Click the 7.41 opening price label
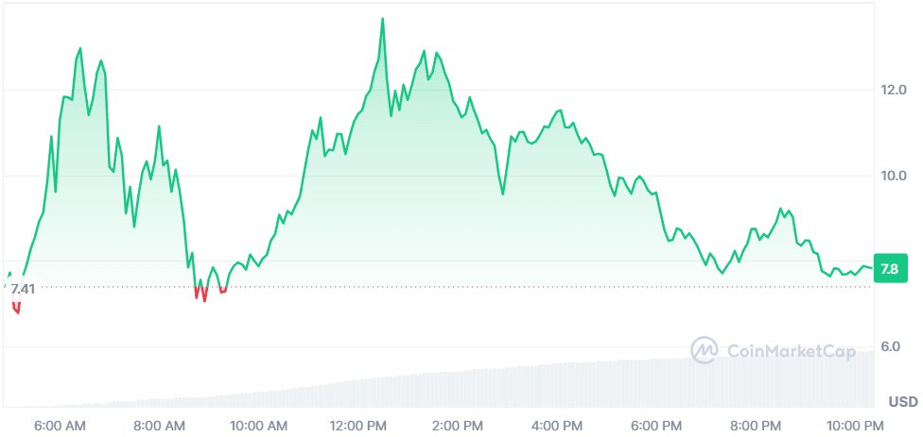The width and height of the screenshot is (923, 437). pyautogui.click(x=23, y=289)
